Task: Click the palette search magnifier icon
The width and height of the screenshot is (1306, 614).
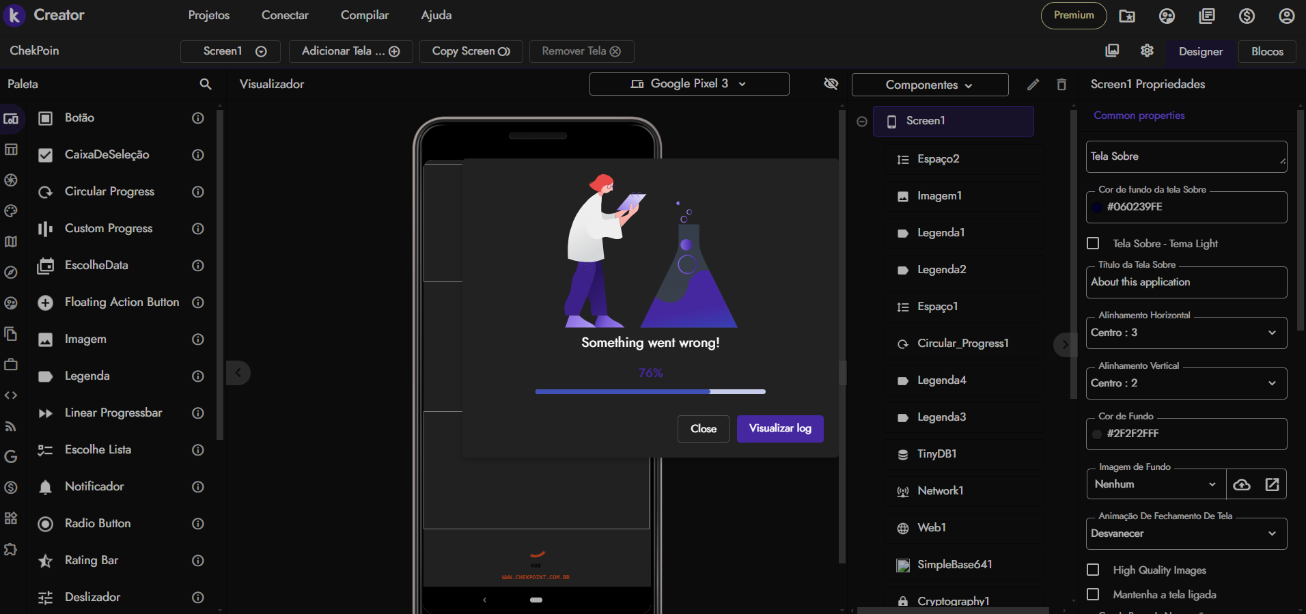Action: click(x=205, y=84)
